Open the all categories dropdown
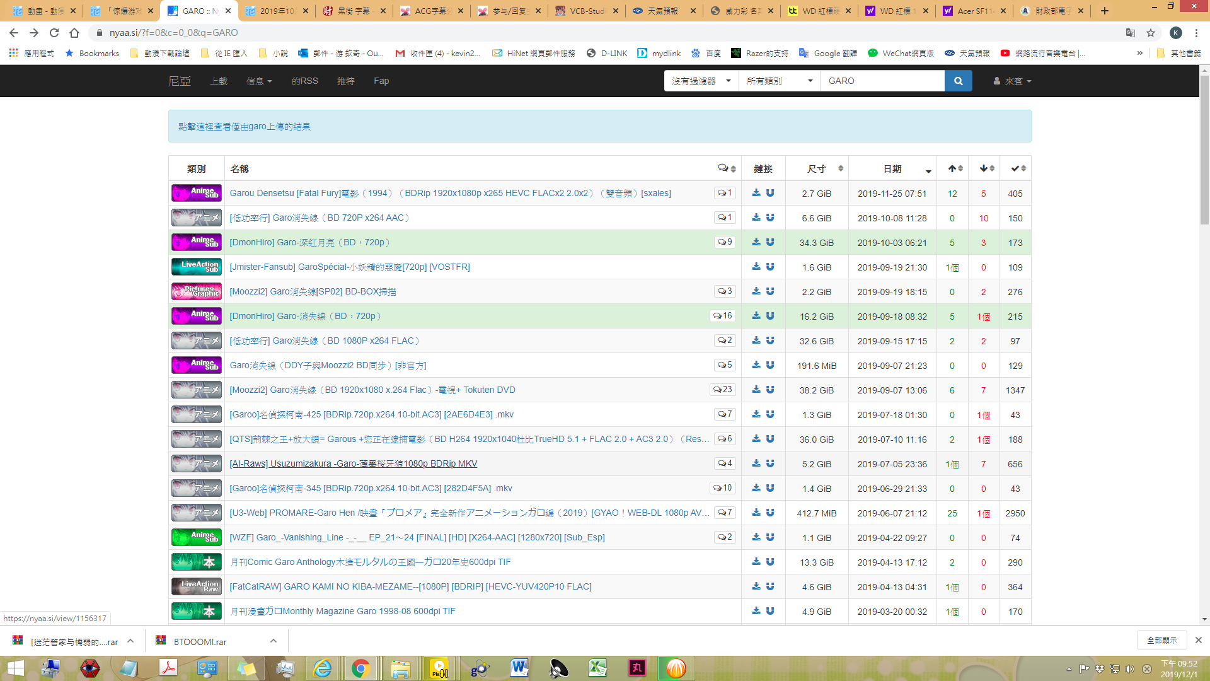Viewport: 1210px width, 681px height. (x=780, y=81)
